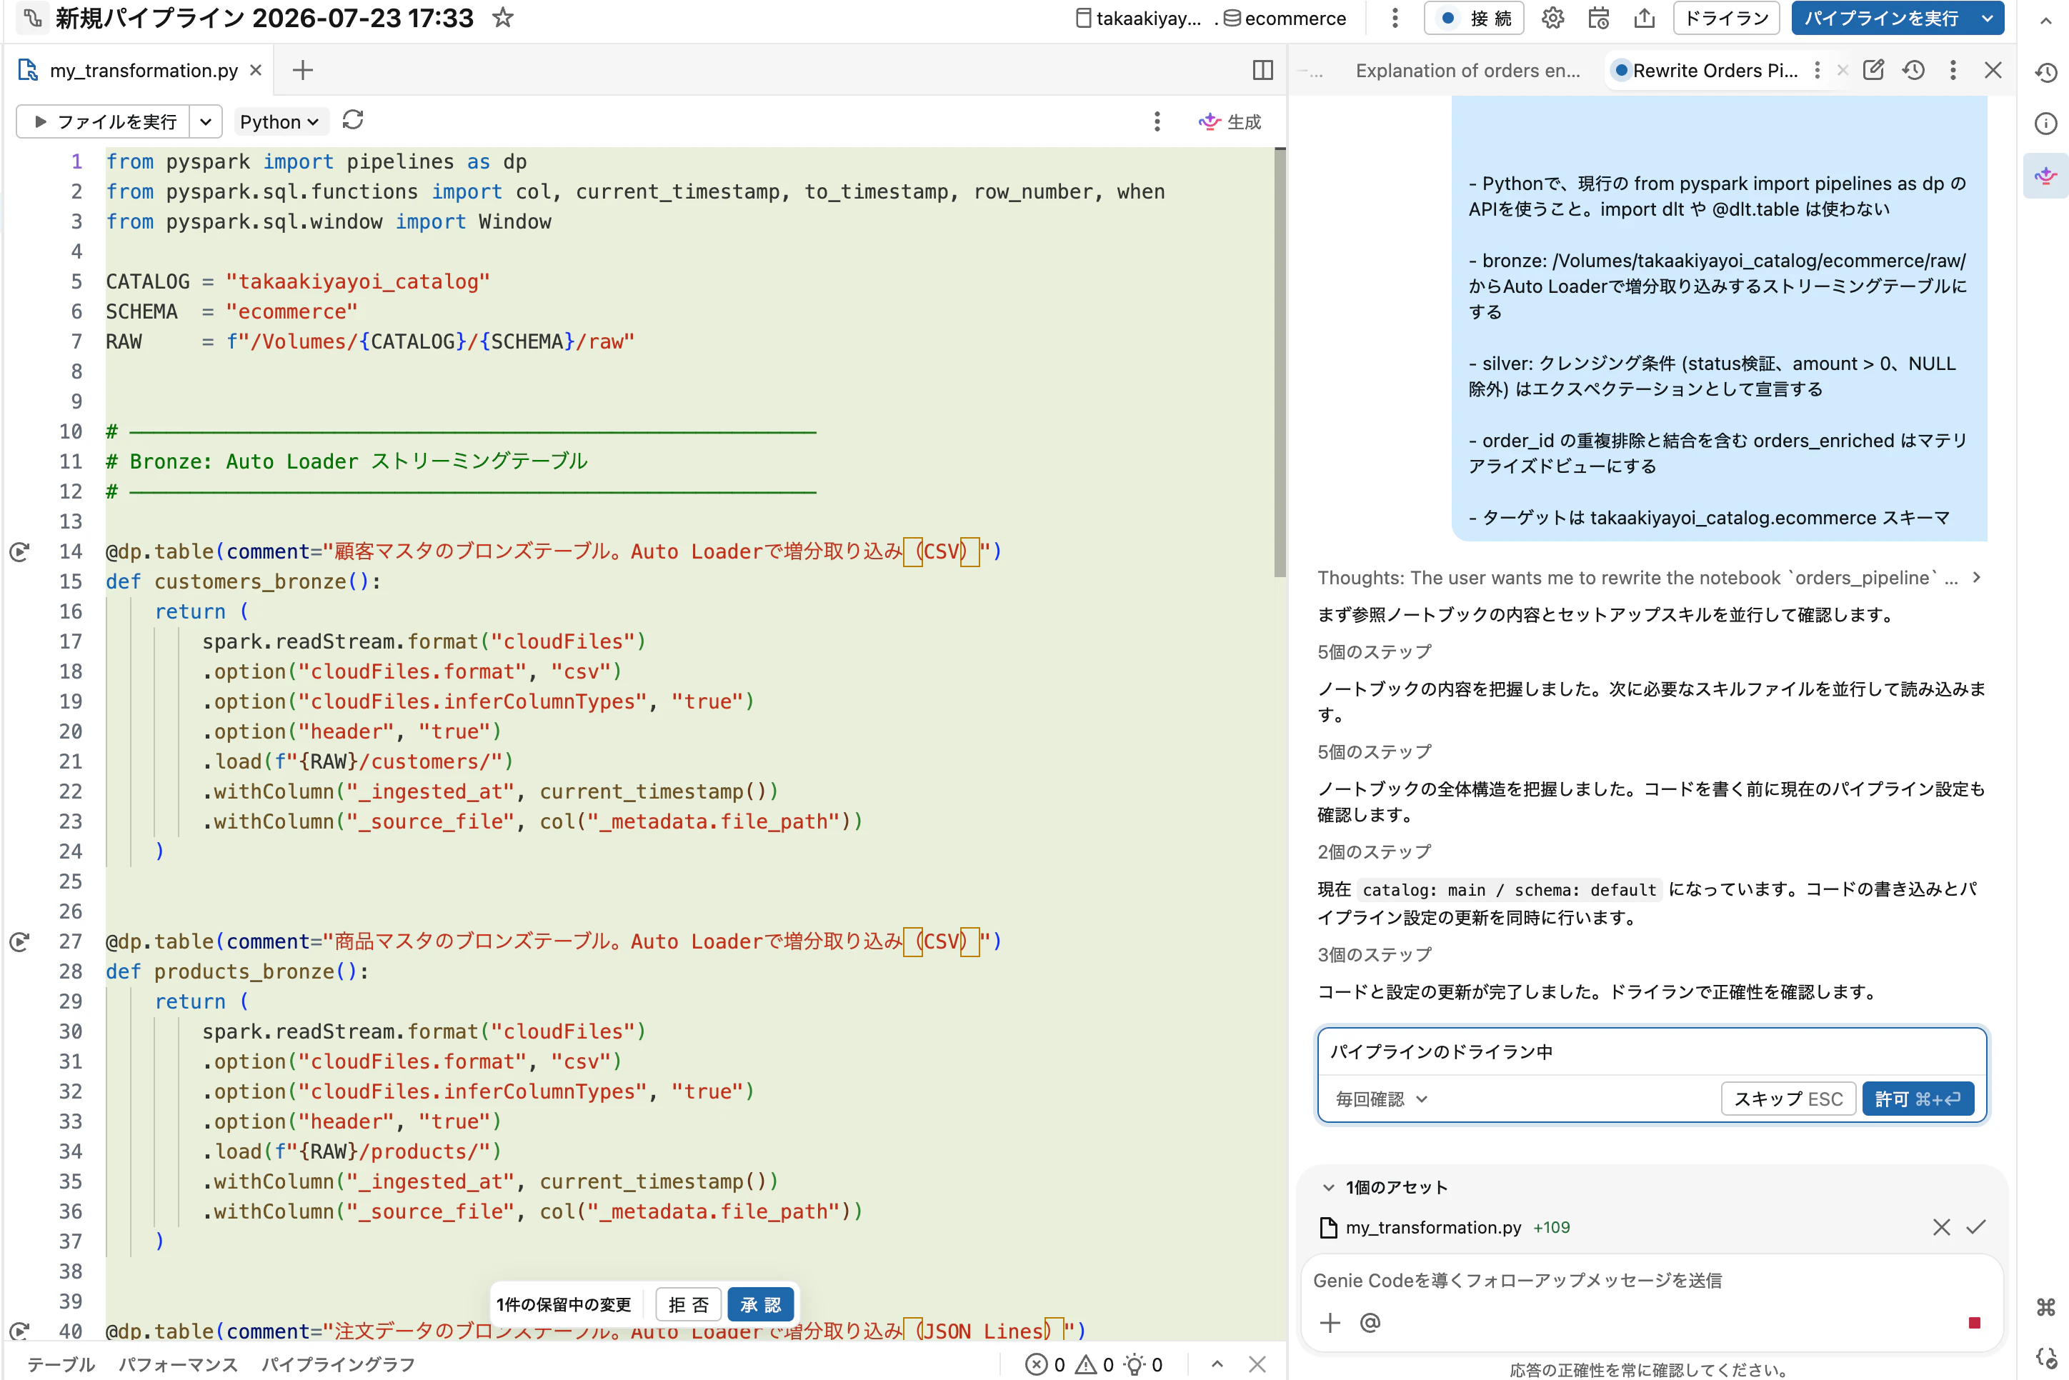The height and width of the screenshot is (1380, 2069).
Task: Open the パイプラインを実行 dropdown arrow
Action: [x=1987, y=19]
